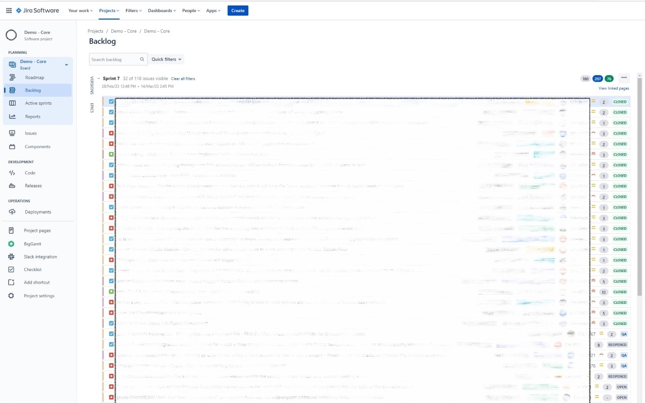This screenshot has width=645, height=403.
Task: Open the Quick filters dropdown
Action: click(x=166, y=59)
